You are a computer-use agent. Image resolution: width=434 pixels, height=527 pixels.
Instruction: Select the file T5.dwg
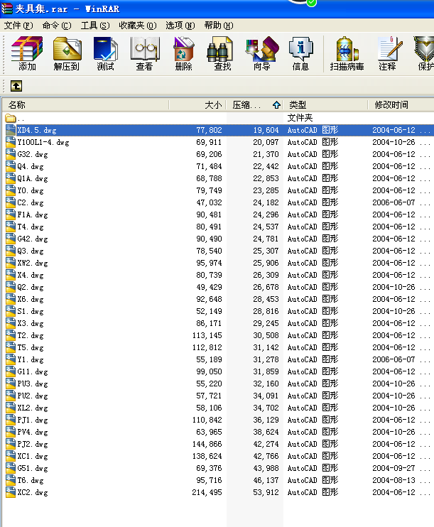pos(31,347)
